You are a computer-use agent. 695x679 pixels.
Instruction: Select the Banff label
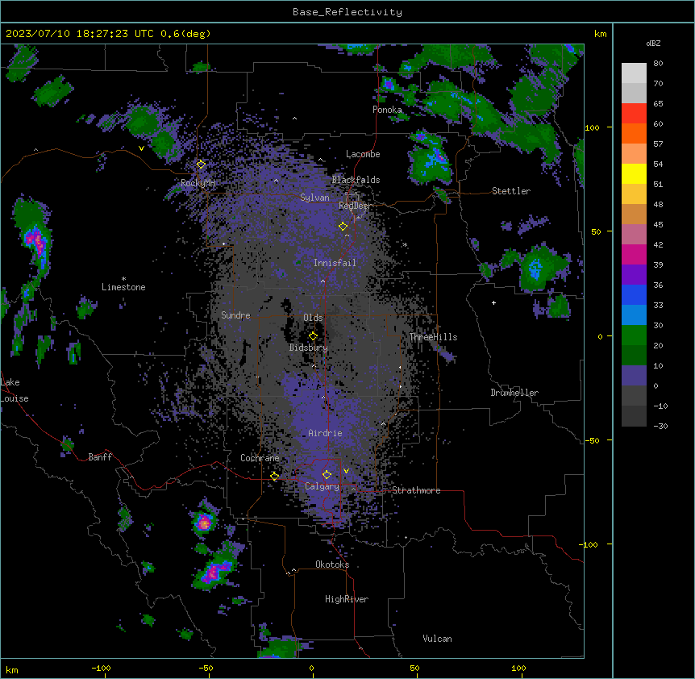[100, 457]
